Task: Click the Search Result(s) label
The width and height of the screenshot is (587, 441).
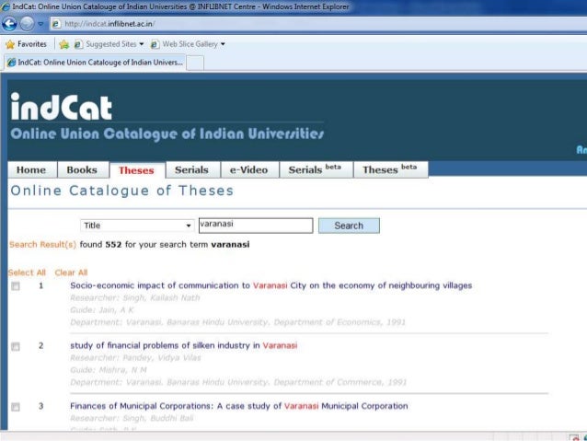Action: (42, 245)
